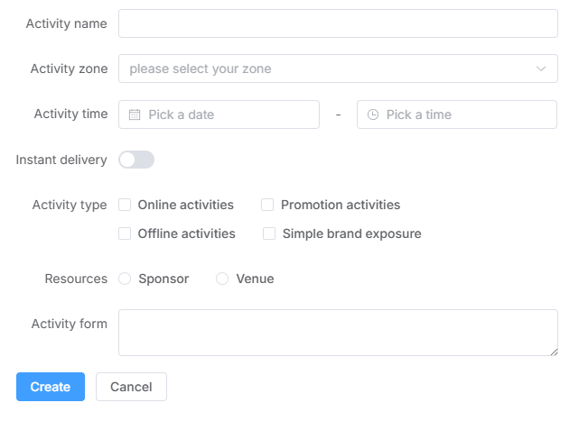Enable the Promotion activities checkbox

[267, 205]
